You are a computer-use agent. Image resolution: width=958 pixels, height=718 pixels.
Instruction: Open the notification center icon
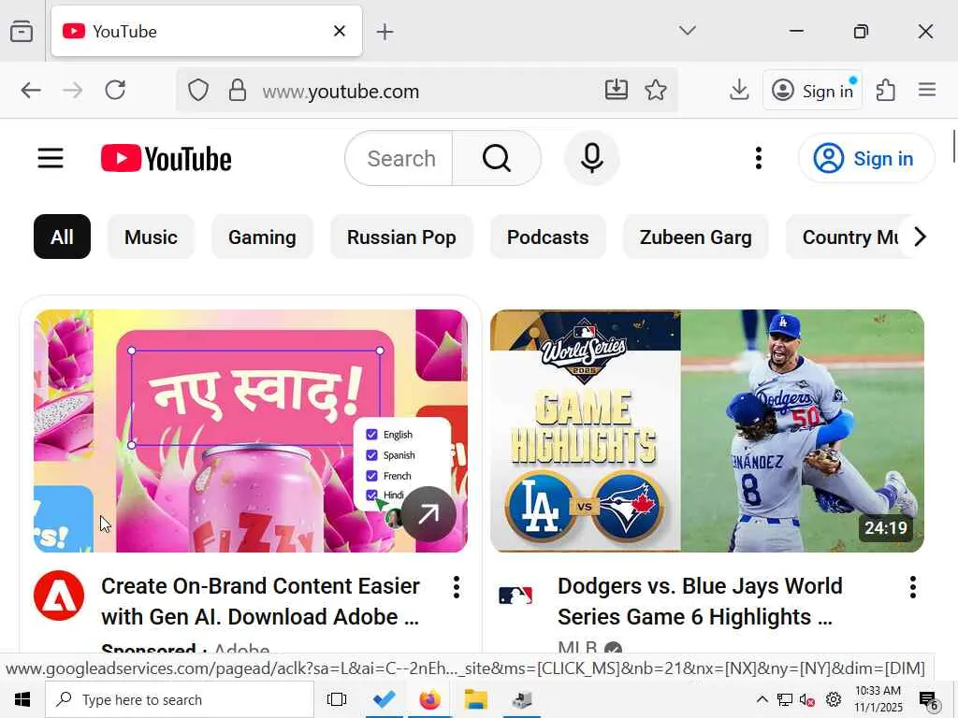(x=928, y=700)
